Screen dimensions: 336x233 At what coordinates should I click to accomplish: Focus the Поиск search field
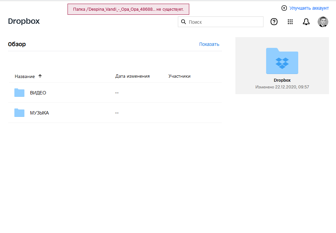[x=221, y=22]
